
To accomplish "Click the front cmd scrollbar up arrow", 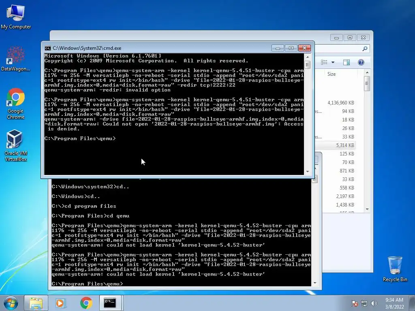I will pos(308,57).
